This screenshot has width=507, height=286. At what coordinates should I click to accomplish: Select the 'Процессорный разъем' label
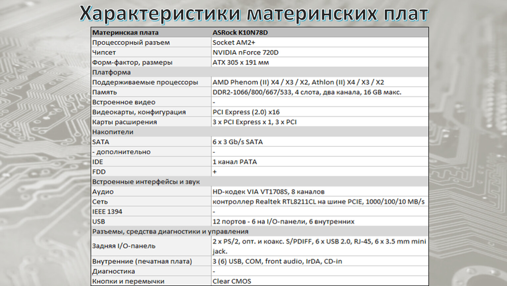[x=131, y=42]
